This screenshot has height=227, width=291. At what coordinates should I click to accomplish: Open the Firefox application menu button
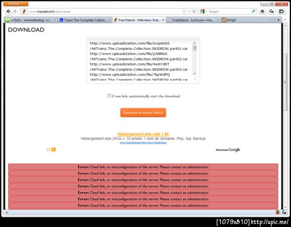16,3
